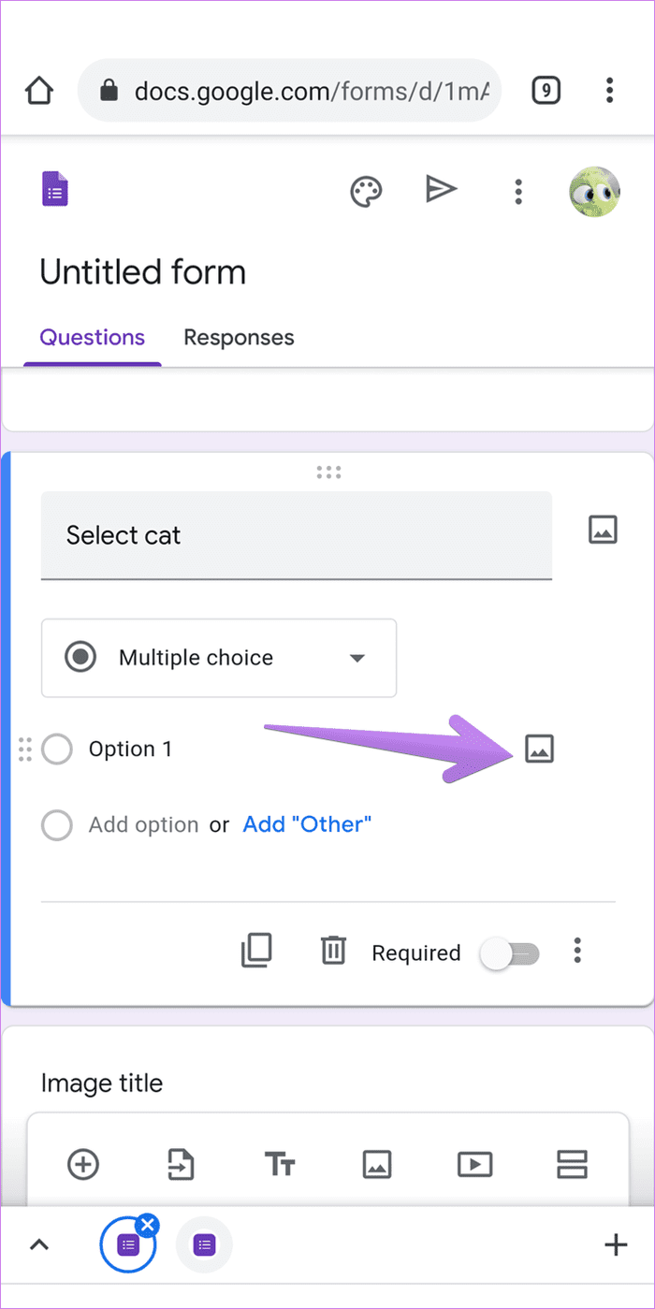Select the Questions tab
655x1309 pixels.
click(93, 338)
